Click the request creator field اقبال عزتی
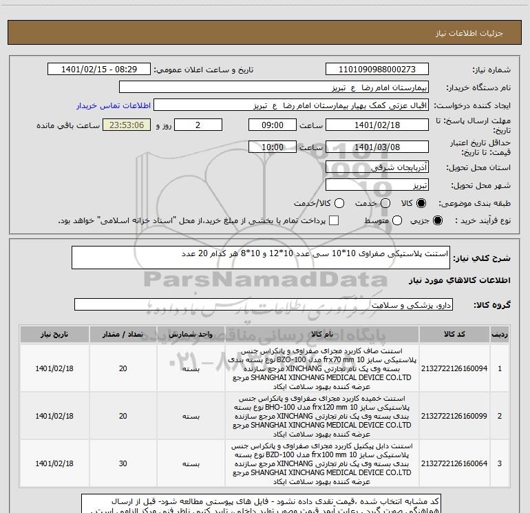This screenshot has width=530, height=513. coord(291,105)
